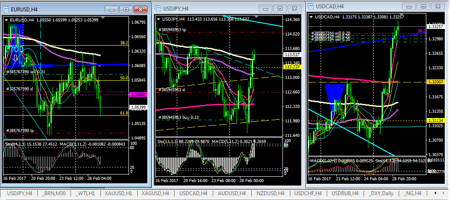
Task: Minimize the USDCAD,H4 chart window
Action: [409, 6]
